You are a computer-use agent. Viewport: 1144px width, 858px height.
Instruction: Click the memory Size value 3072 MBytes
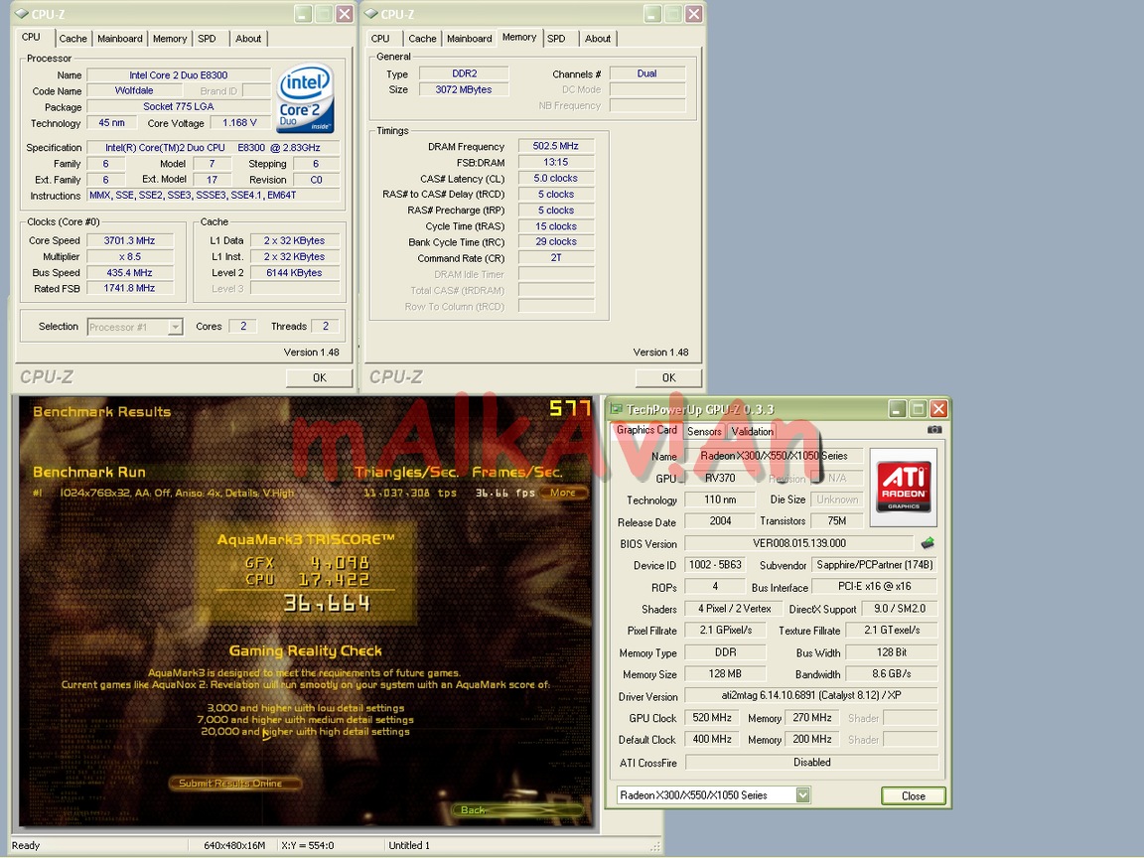click(464, 89)
